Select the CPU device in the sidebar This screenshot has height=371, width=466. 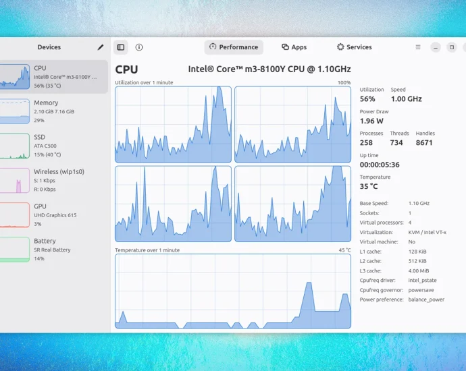[x=53, y=77]
